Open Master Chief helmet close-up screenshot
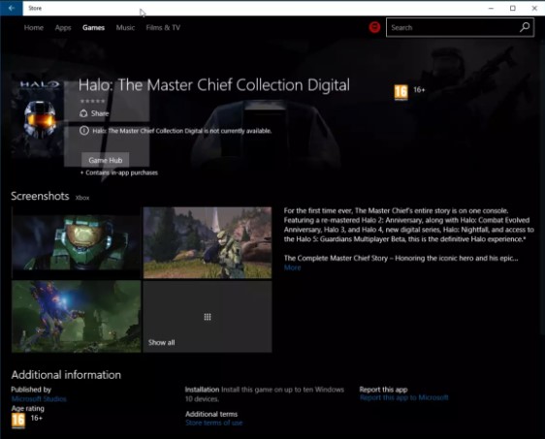This screenshot has width=545, height=439. (x=76, y=243)
